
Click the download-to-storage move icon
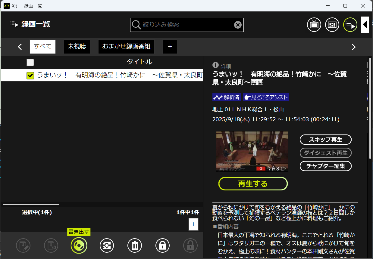click(x=107, y=246)
